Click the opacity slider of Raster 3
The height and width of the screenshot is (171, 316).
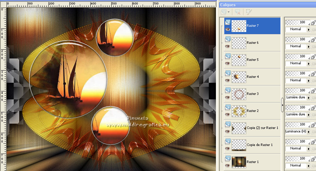point(298,91)
